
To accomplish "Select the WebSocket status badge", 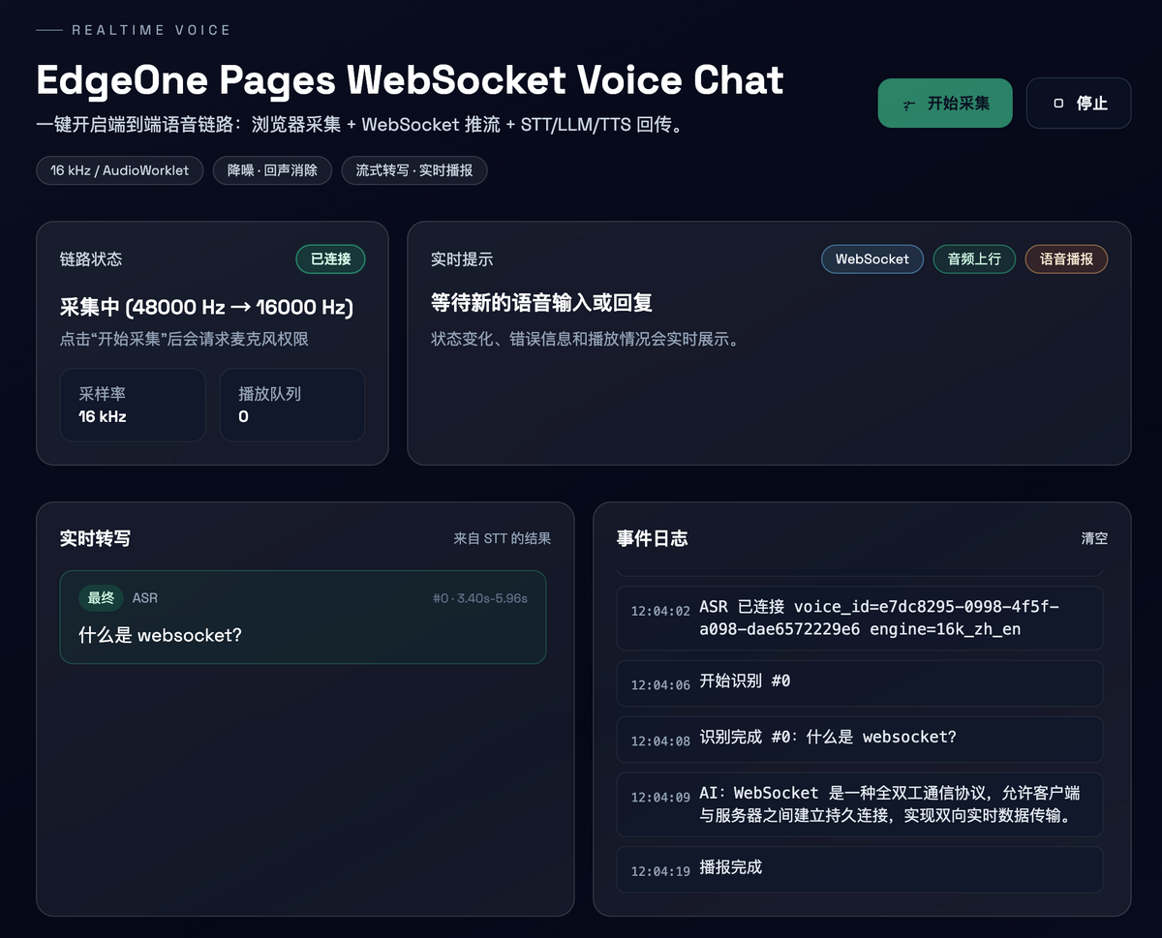I will [871, 258].
